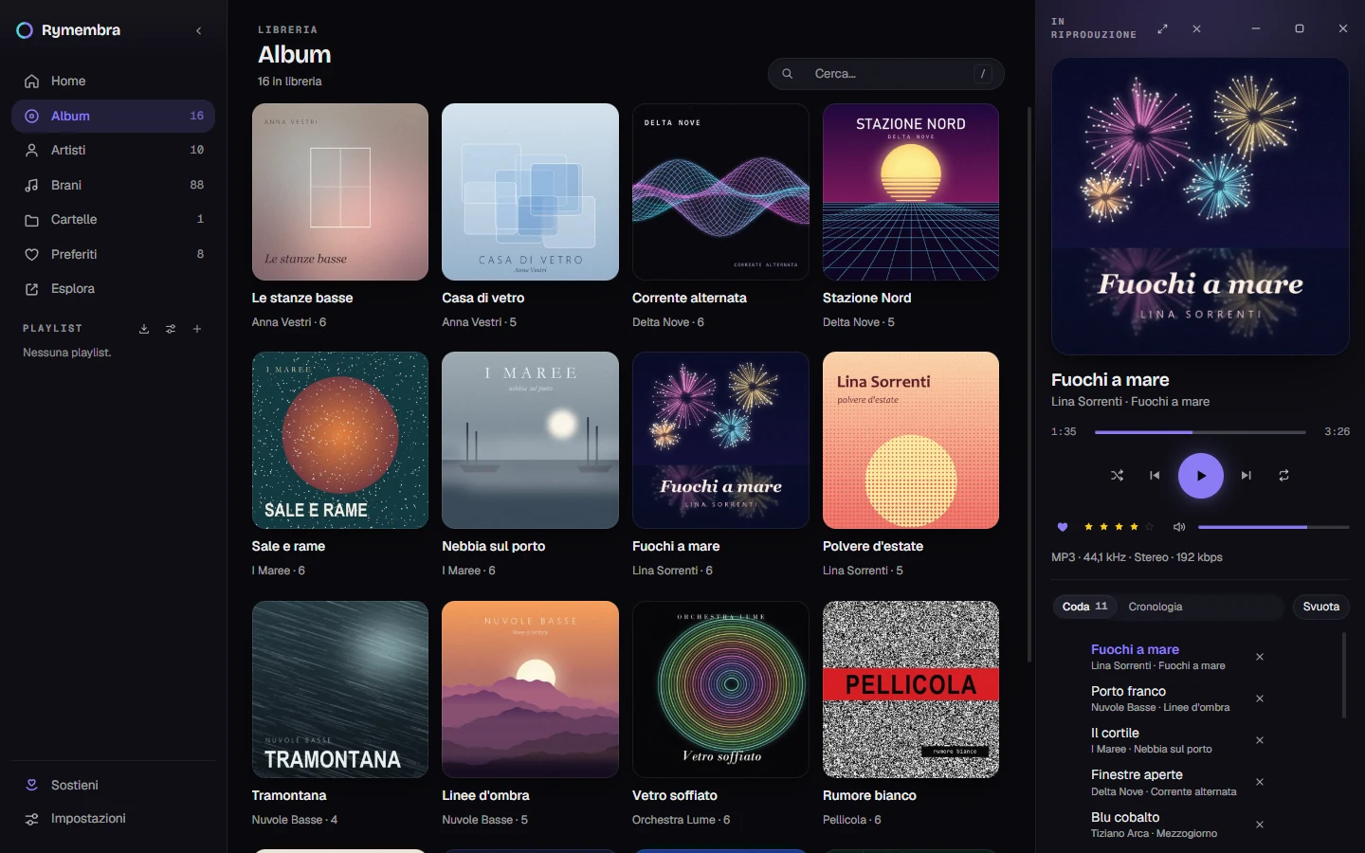1365x853 pixels.
Task: Add a new playlist with the plus icon
Action: (x=197, y=329)
